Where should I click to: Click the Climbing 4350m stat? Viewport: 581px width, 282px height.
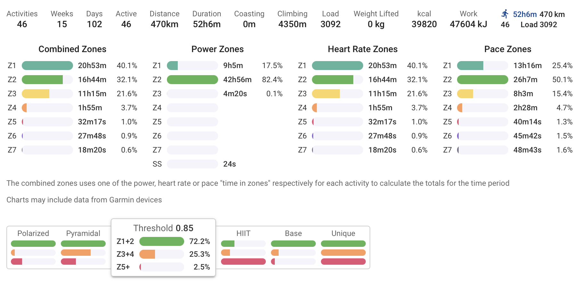click(292, 19)
